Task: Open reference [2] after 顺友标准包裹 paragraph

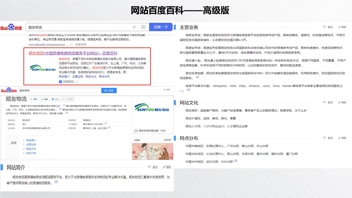Action: click(x=197, y=77)
